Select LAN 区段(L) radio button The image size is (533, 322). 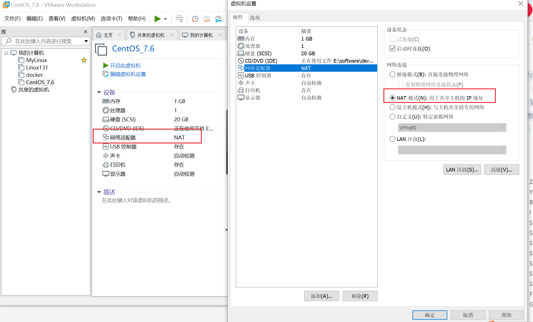pyautogui.click(x=393, y=139)
